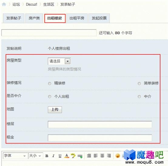This screenshot has height=166, width=168.
Task: Insert a smiley emoticon
Action: (x=118, y=156)
